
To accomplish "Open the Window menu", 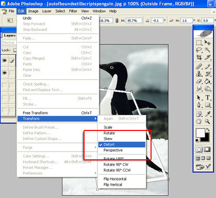I will 99,11.
